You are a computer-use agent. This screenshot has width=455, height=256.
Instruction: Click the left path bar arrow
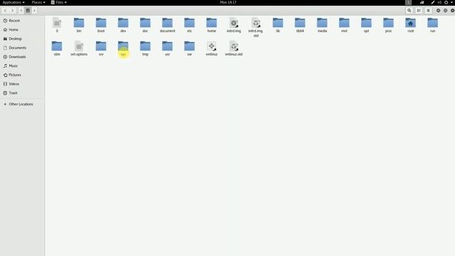[21, 11]
